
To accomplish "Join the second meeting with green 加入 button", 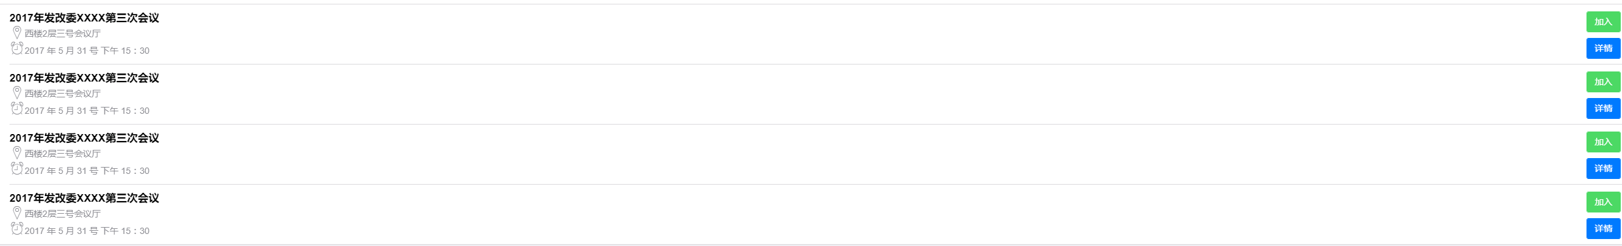I will point(1603,82).
